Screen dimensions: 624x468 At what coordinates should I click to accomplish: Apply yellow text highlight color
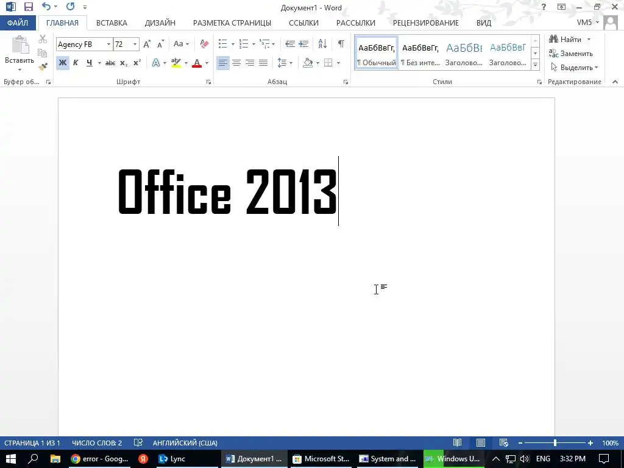click(x=175, y=63)
